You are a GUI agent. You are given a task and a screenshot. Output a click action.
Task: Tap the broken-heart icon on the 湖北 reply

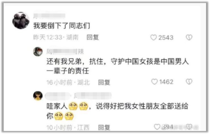click(x=189, y=82)
